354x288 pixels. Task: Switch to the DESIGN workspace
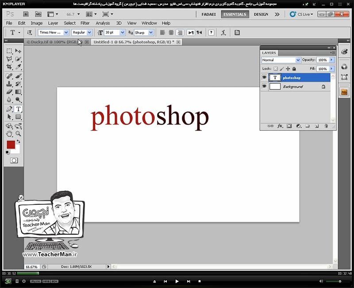pyautogui.click(x=261, y=14)
